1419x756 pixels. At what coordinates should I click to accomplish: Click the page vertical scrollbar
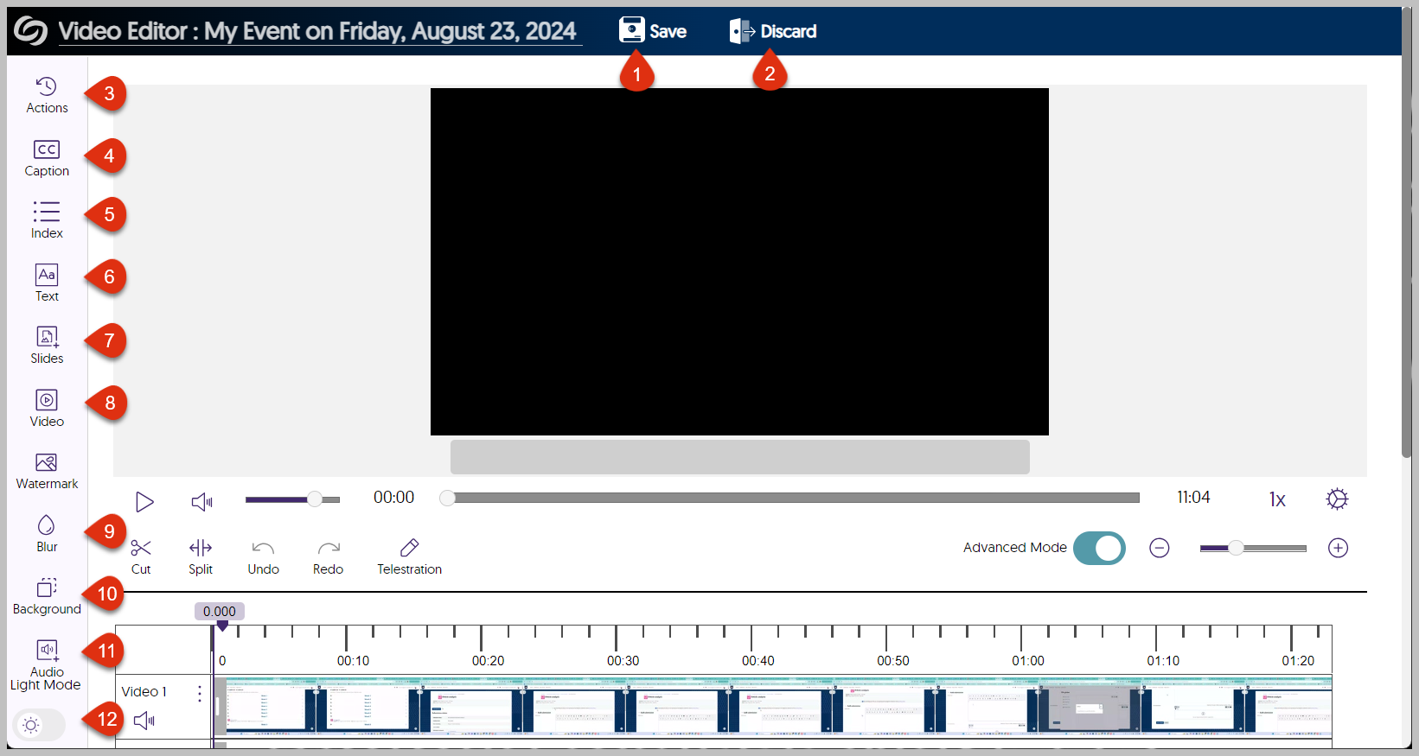tap(1407, 233)
